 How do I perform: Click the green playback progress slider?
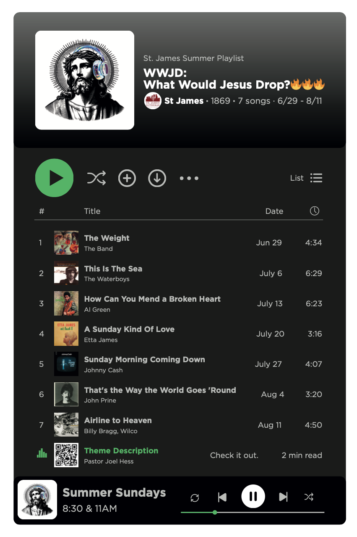253,512
